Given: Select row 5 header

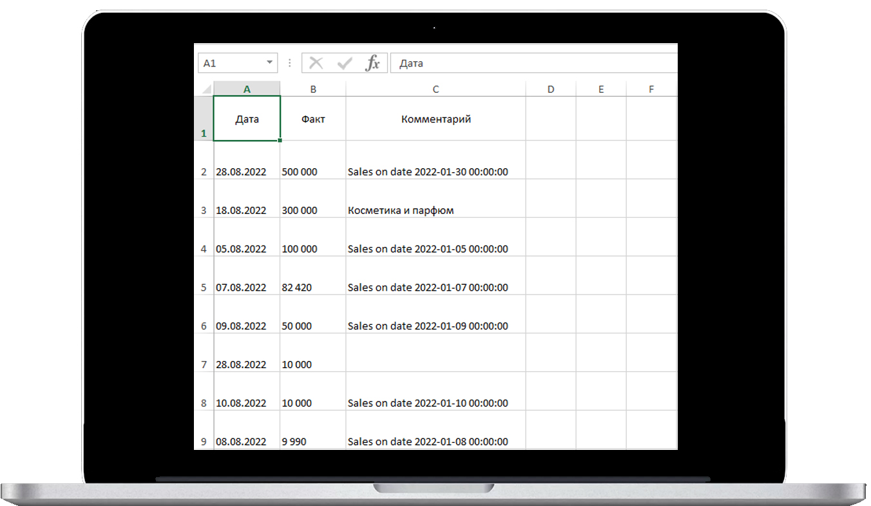Looking at the screenshot, I should (204, 287).
